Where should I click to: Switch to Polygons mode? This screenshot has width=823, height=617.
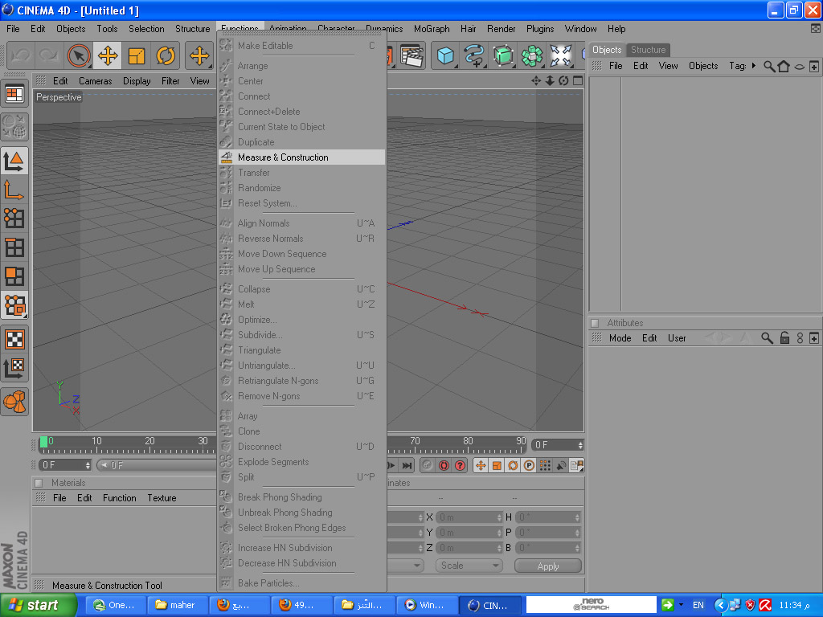click(x=14, y=276)
